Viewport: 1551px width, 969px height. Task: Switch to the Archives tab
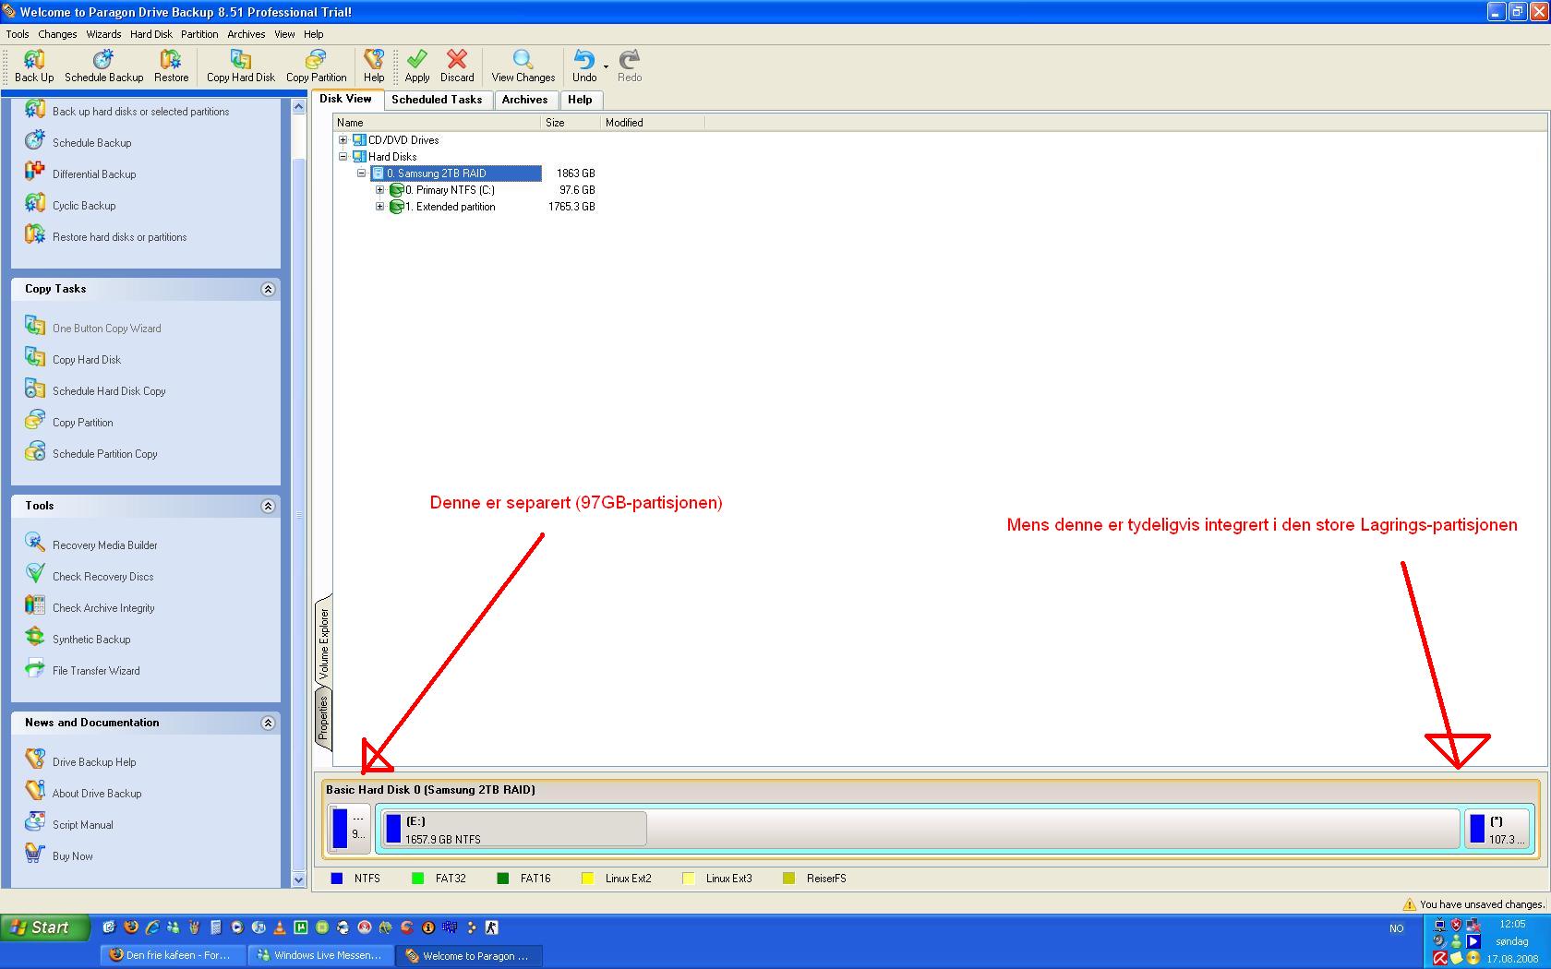(524, 100)
